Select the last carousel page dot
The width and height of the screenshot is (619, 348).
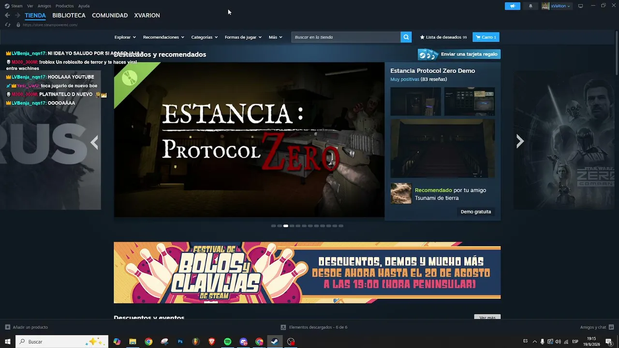point(341,226)
